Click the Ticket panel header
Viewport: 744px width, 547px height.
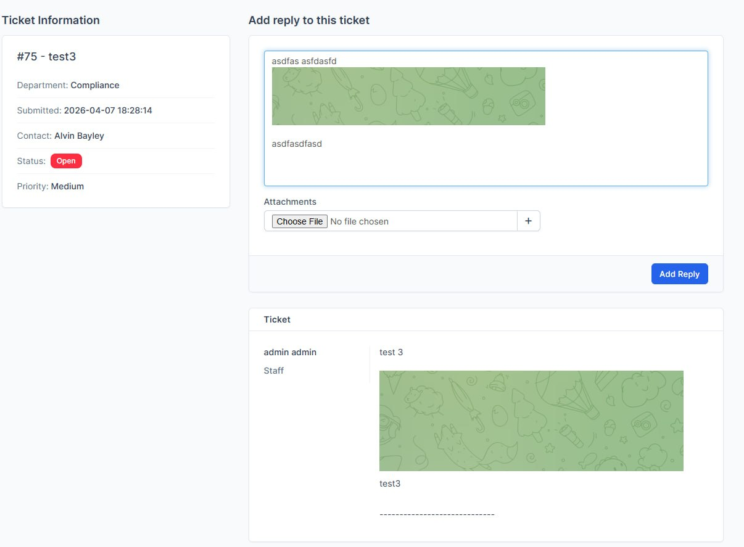tap(277, 319)
